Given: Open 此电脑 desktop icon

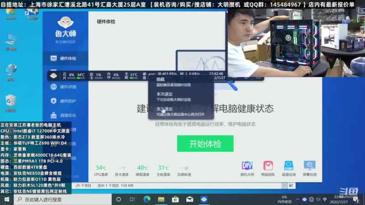Looking at the screenshot, I should click(x=10, y=42).
